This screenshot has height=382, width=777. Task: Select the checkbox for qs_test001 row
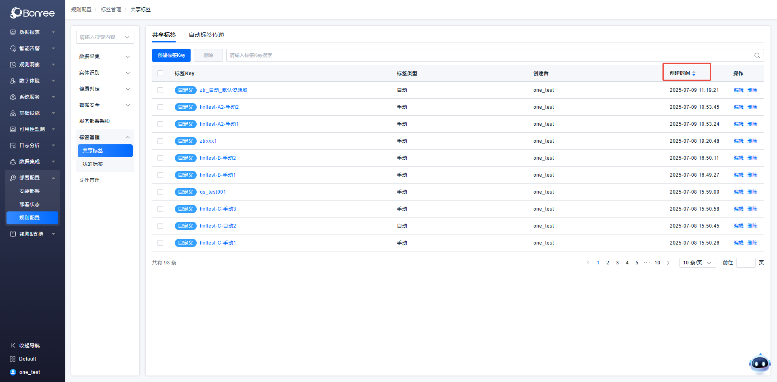(x=160, y=192)
